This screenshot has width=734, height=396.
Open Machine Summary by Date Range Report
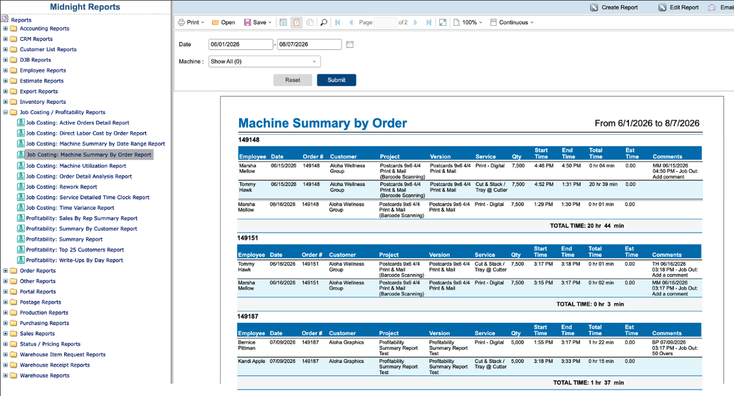[95, 144]
